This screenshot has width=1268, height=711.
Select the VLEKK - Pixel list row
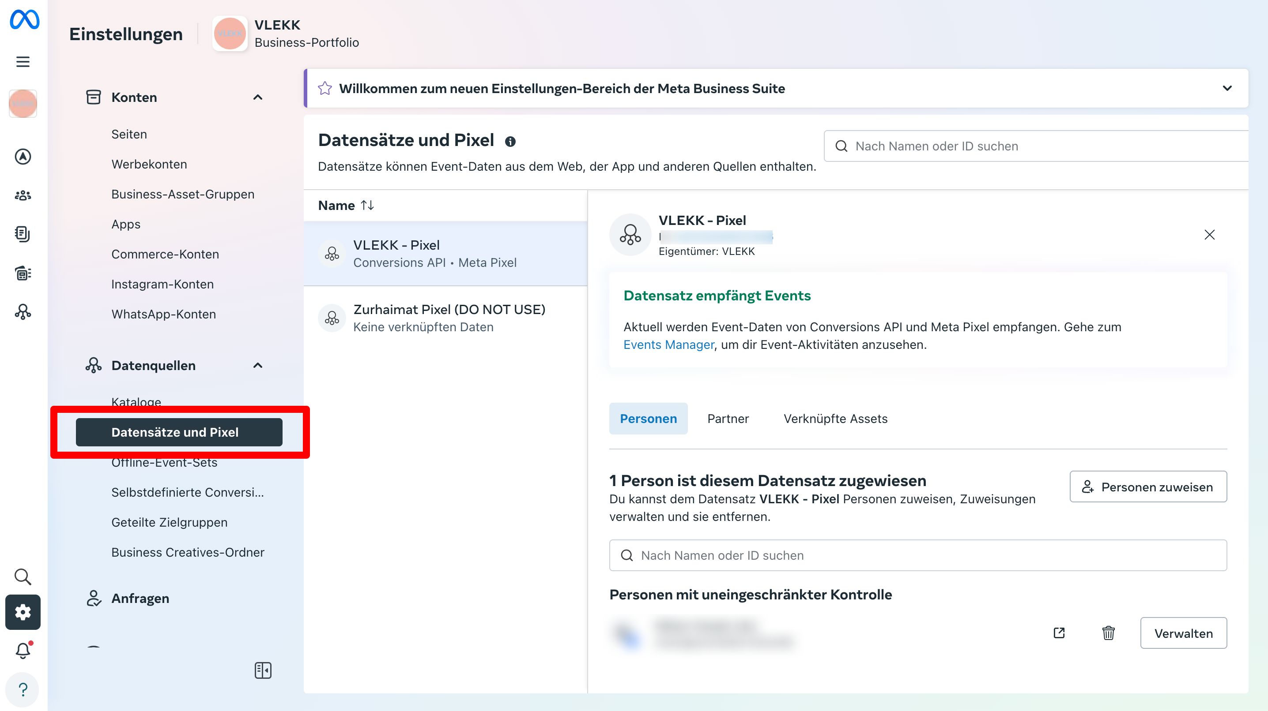[445, 254]
